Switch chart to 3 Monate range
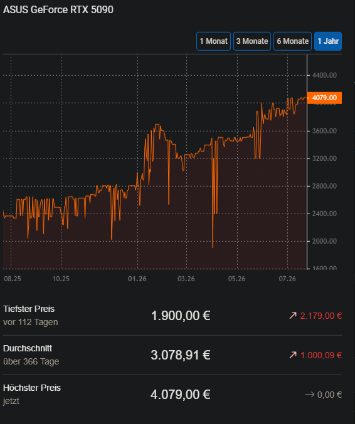The image size is (355, 424). [x=252, y=41]
